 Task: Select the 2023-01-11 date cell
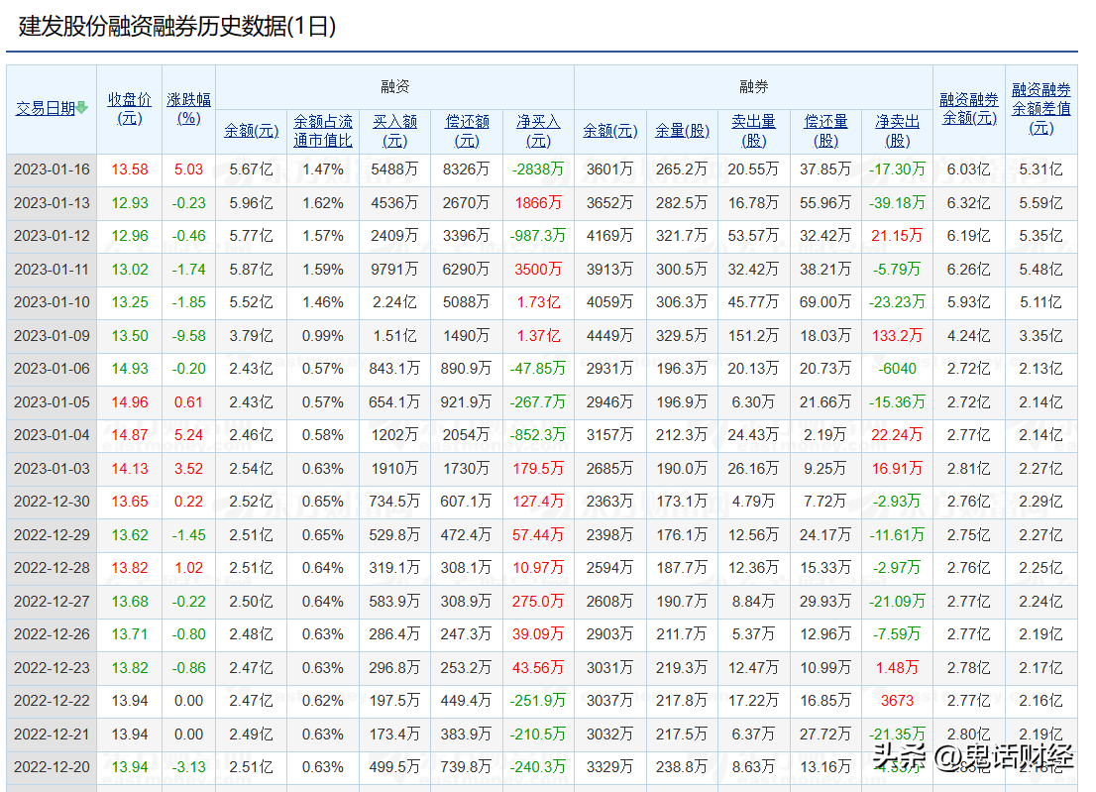(52, 270)
